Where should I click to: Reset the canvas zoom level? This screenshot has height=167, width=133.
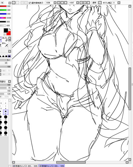[66, 3]
